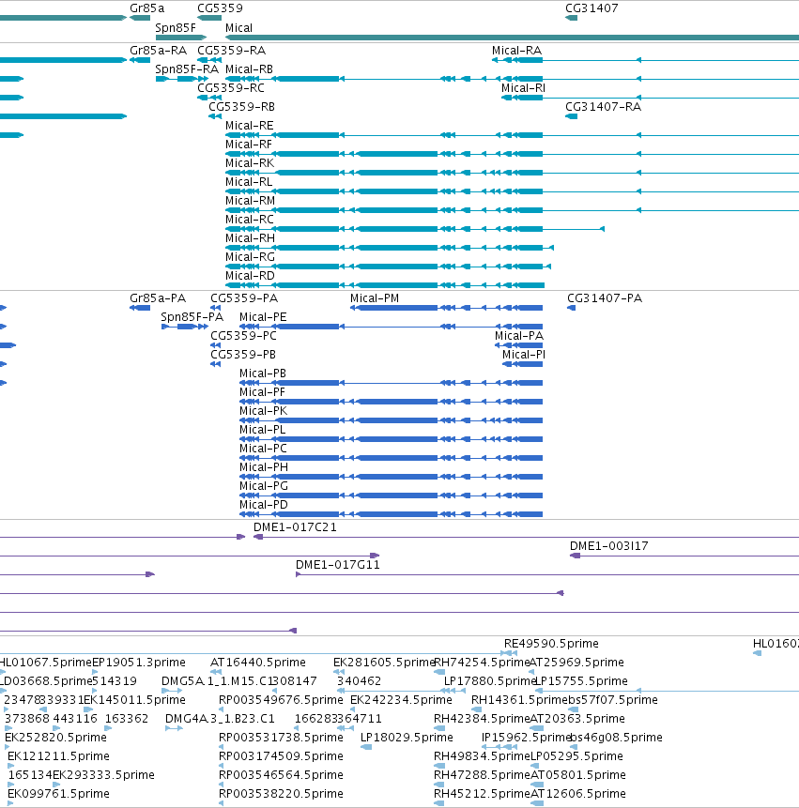Select the Mical-PK protein label
This screenshot has height=808, width=799.
[x=264, y=411]
